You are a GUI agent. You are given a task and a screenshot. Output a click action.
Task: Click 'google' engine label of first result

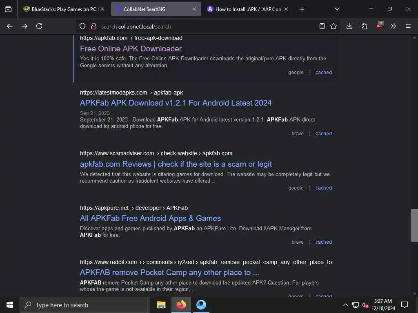click(296, 73)
